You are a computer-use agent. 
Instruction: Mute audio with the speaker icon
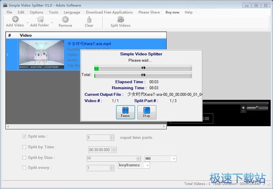tap(243, 108)
